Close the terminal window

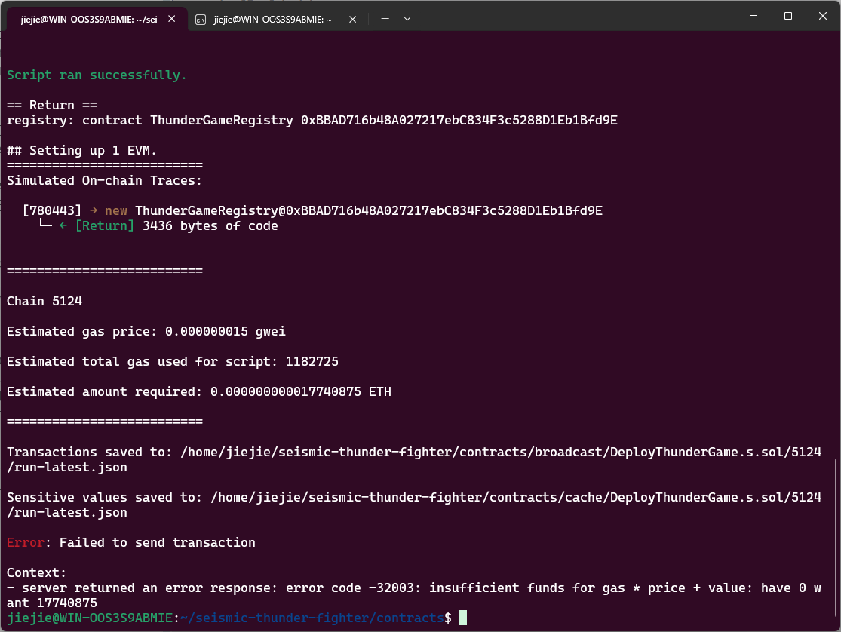tap(823, 16)
